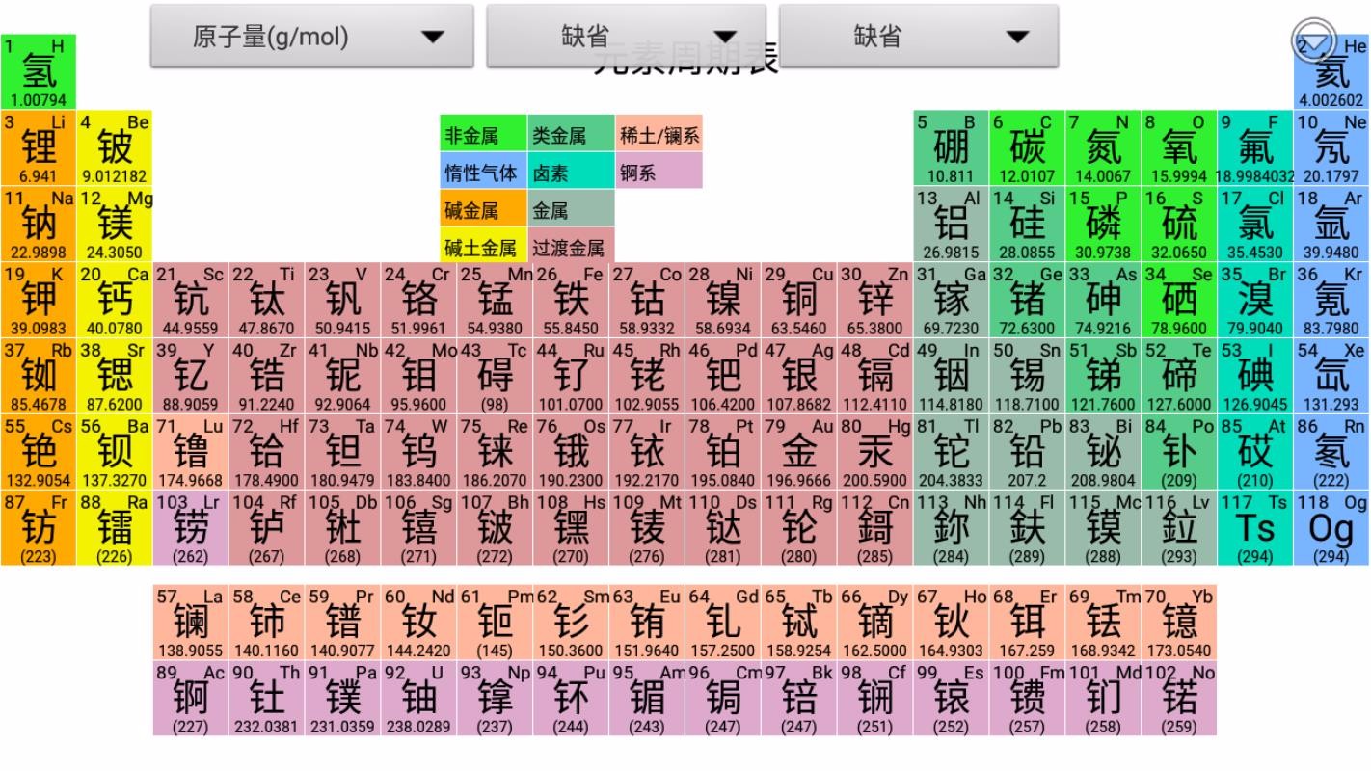Click the 过渡金属 legend label
This screenshot has height=771, width=1371.
[570, 248]
